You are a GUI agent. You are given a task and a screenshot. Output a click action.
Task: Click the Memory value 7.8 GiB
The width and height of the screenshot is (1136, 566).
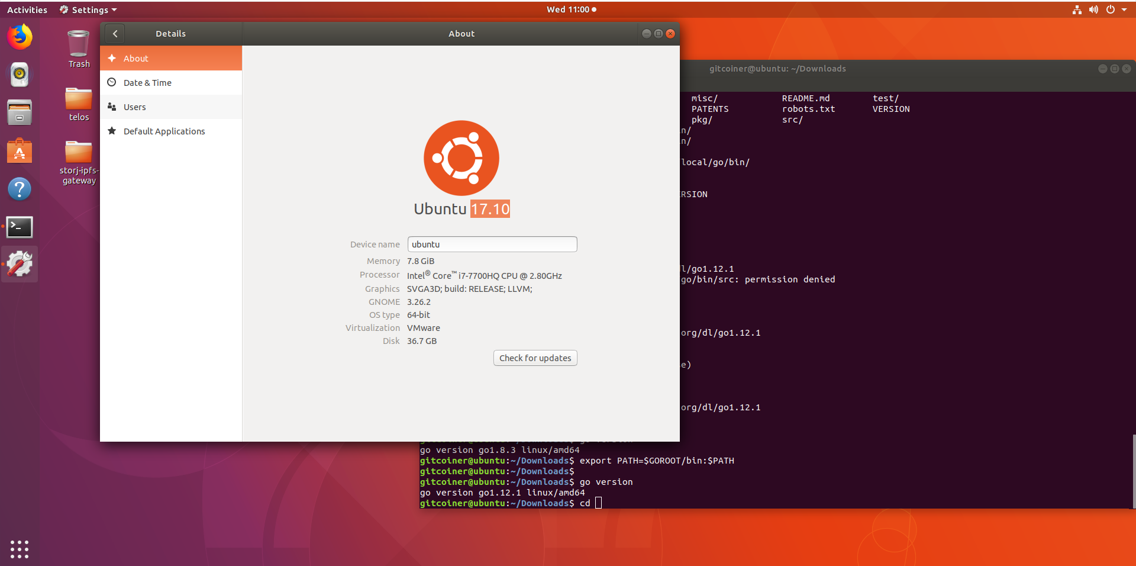[x=421, y=261]
